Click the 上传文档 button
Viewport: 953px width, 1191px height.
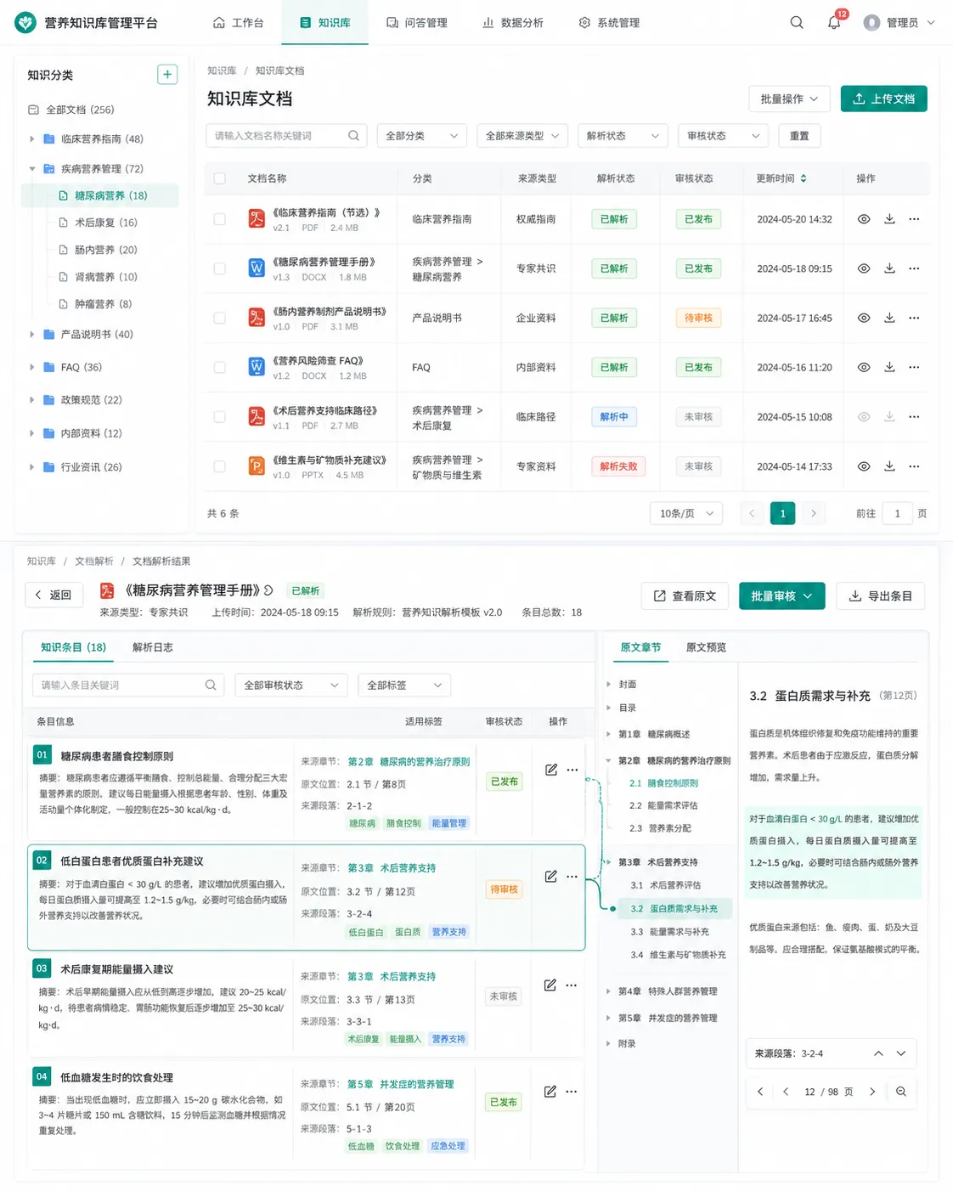883,99
